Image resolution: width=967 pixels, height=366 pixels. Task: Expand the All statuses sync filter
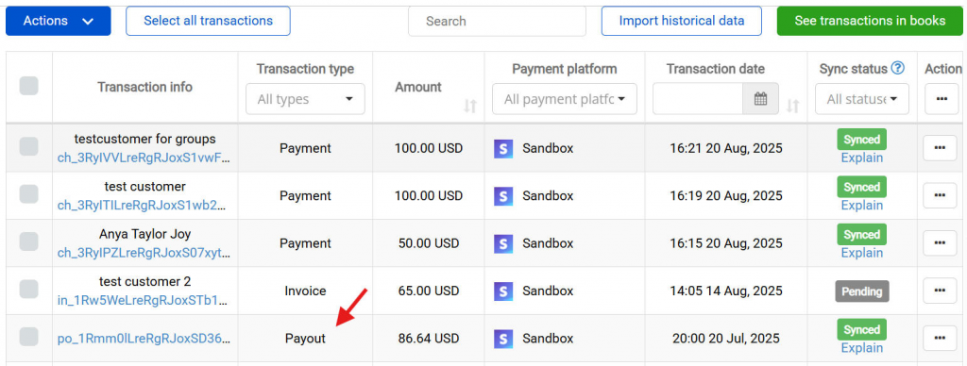861,99
